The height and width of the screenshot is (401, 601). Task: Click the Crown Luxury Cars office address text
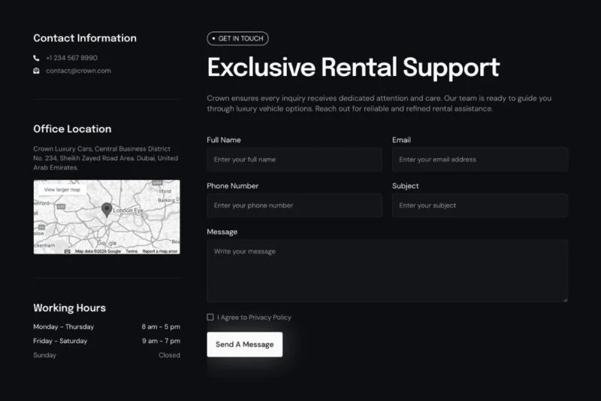click(106, 158)
